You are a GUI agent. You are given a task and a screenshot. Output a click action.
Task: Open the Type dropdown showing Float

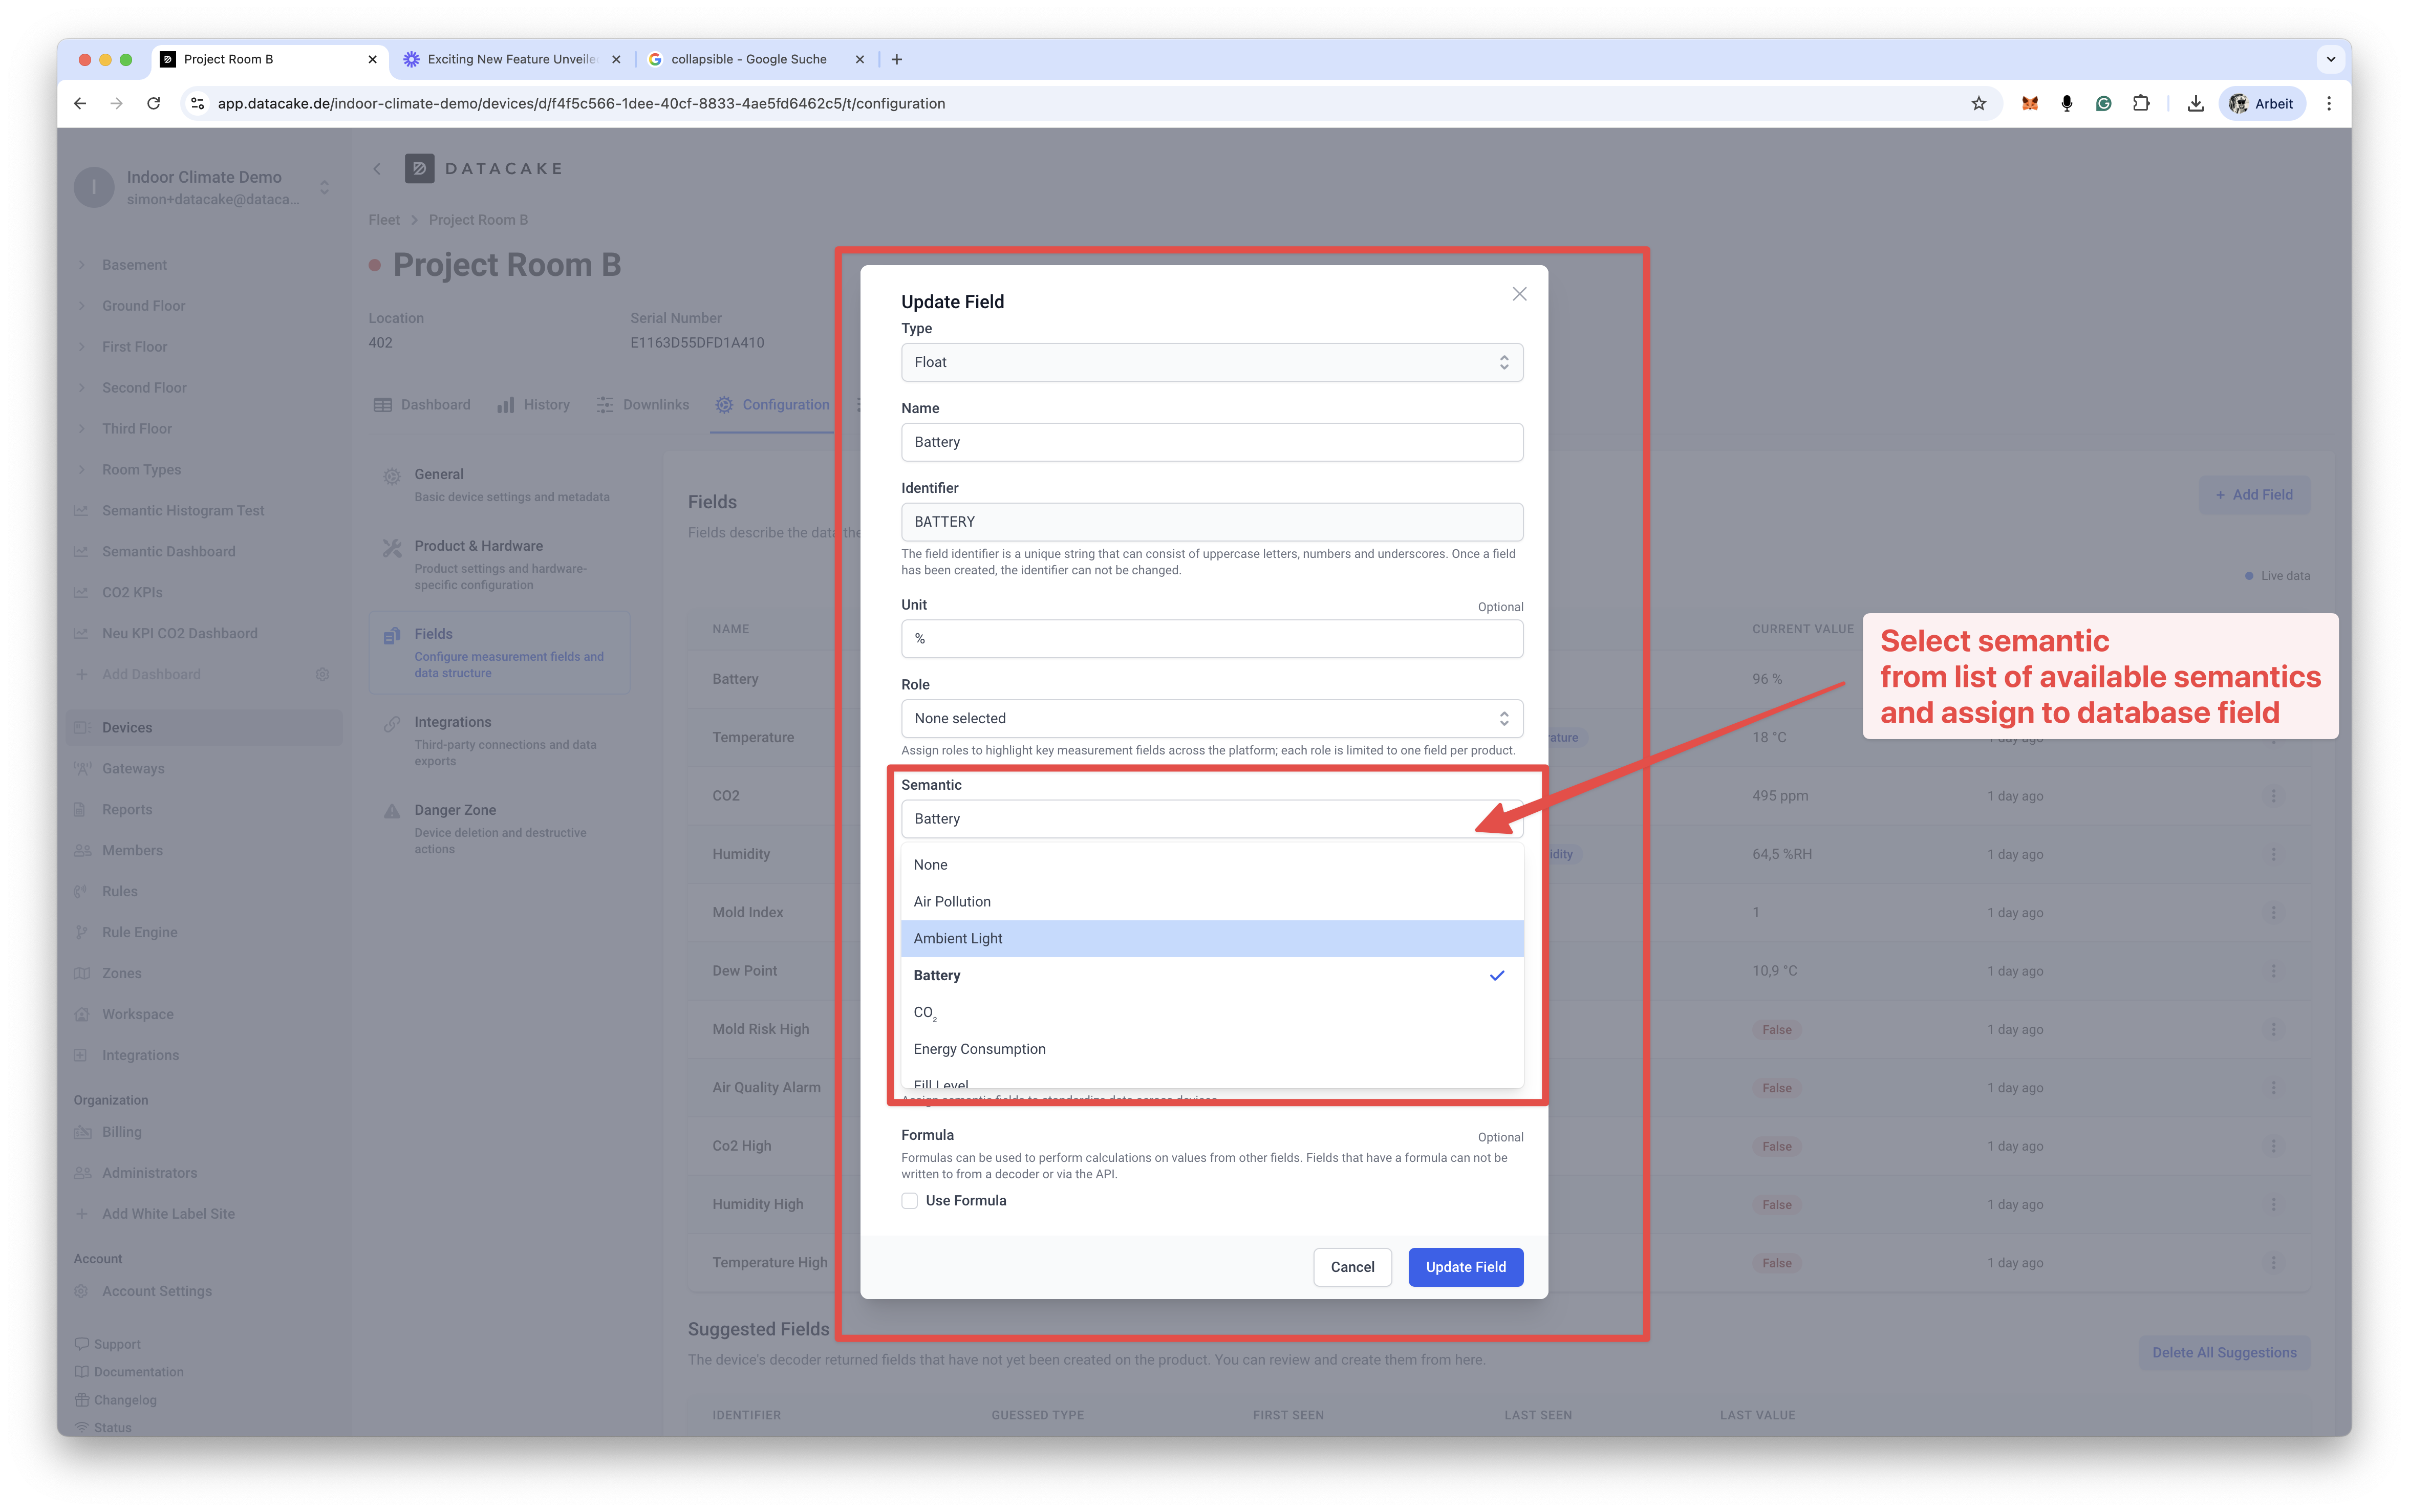click(x=1211, y=362)
